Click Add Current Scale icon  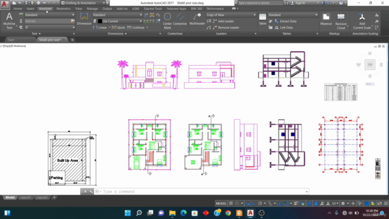click(362, 21)
